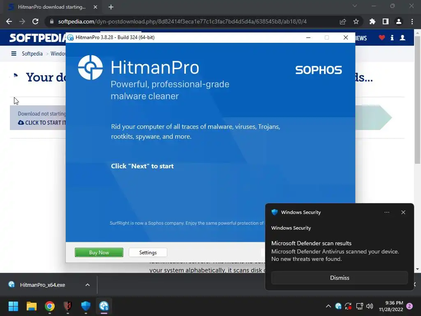Image resolution: width=421 pixels, height=316 pixels.
Task: Share this page via share icon
Action: tap(342, 21)
